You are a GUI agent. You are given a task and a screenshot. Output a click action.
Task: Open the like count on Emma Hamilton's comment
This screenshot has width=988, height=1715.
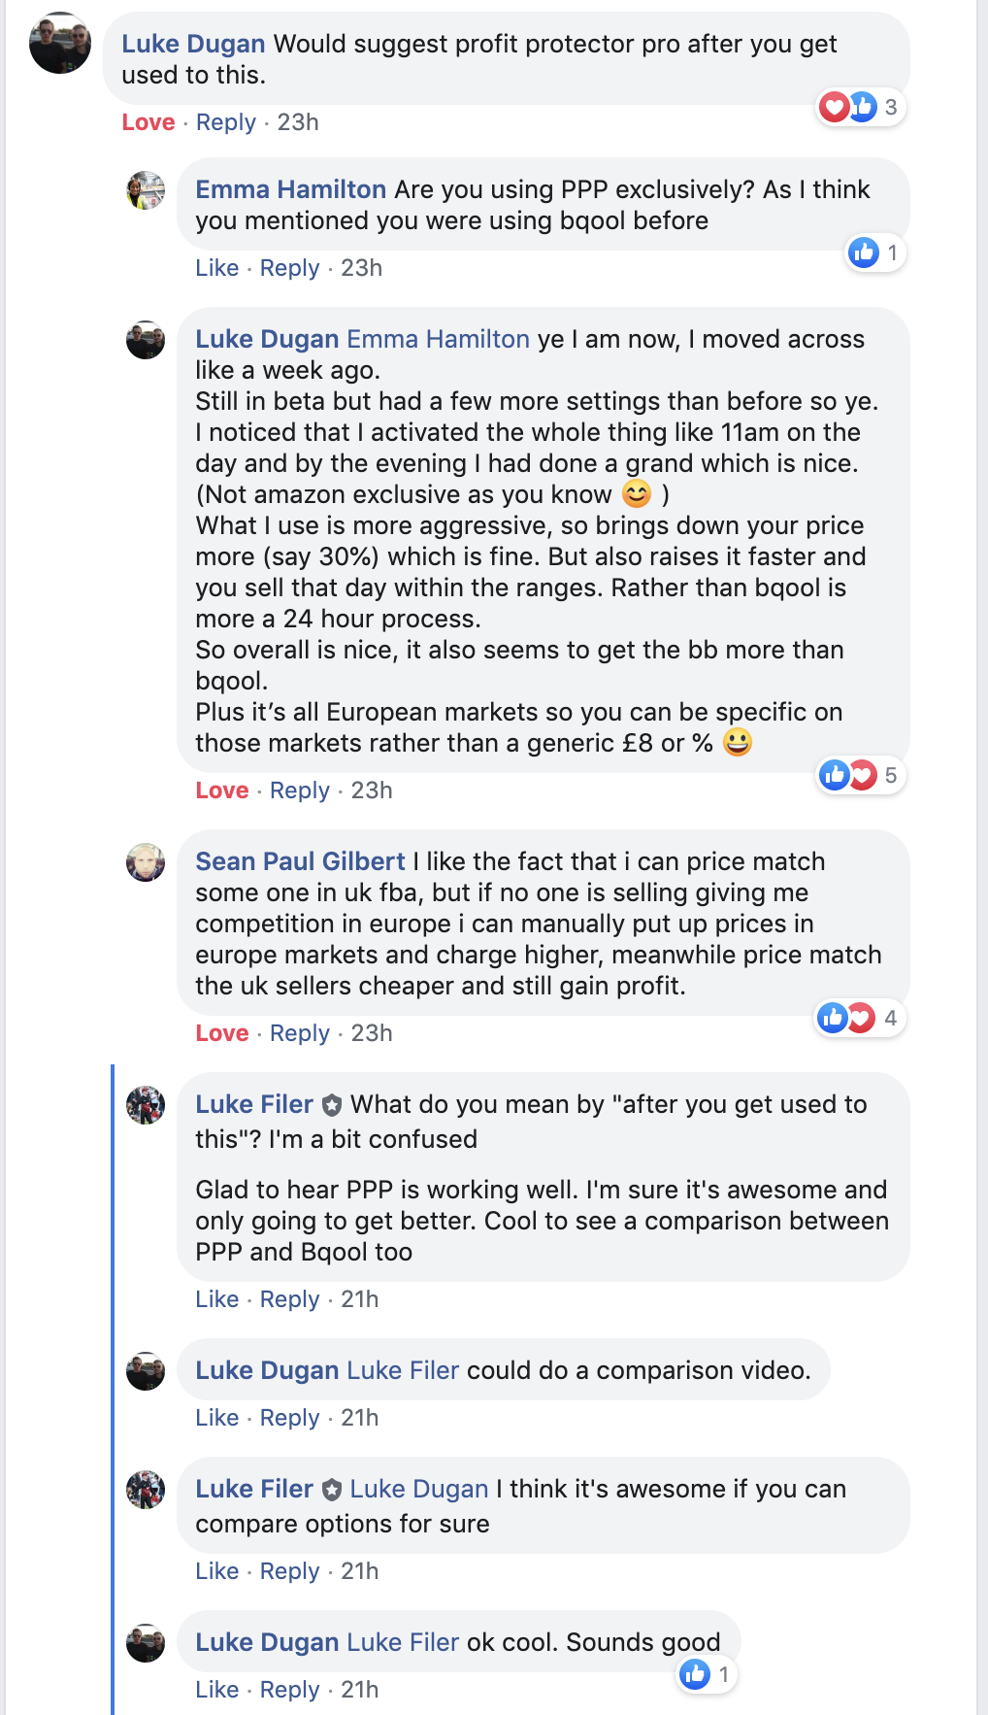pyautogui.click(x=874, y=253)
